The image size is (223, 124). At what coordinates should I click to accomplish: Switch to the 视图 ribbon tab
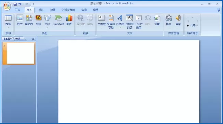[x=96, y=10]
